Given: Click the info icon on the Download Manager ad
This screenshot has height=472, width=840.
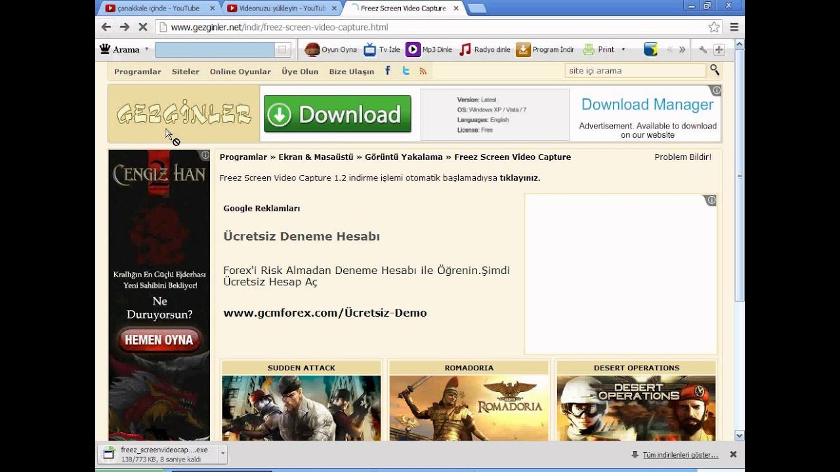Looking at the screenshot, I should (716, 90).
